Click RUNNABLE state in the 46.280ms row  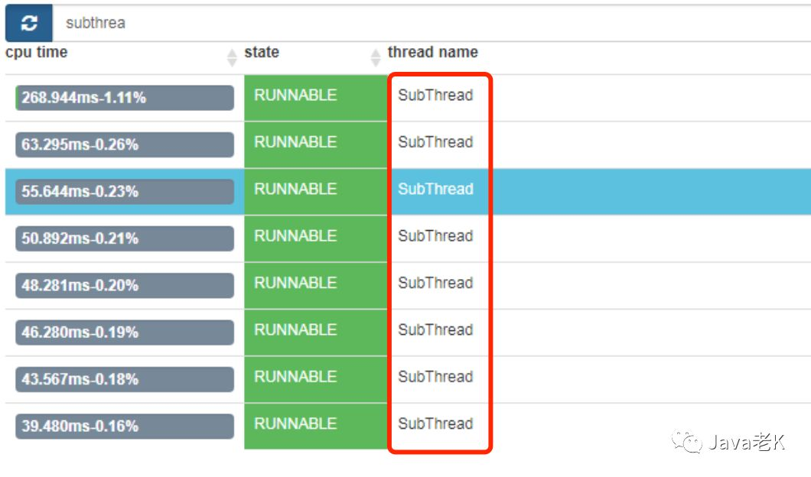(x=315, y=333)
